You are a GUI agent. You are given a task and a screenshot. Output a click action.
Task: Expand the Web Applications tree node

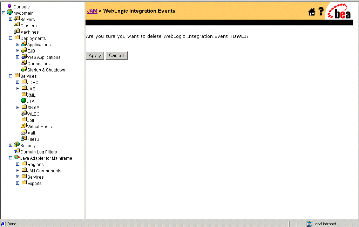(x=18, y=57)
